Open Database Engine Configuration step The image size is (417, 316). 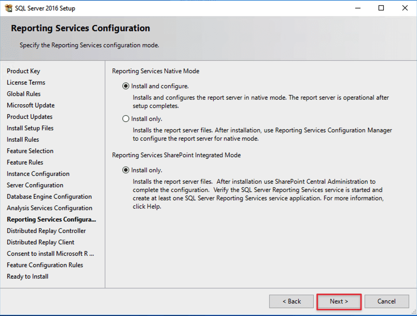tap(49, 197)
